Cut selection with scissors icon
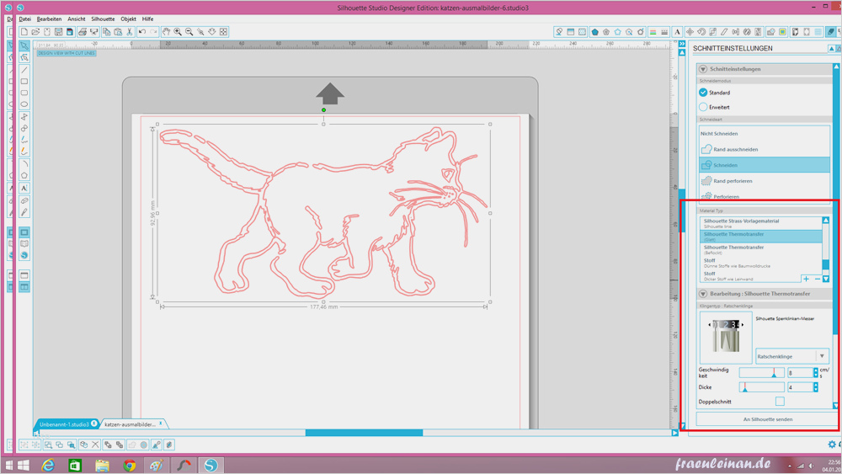Screen dimensions: 842x474 coord(130,32)
